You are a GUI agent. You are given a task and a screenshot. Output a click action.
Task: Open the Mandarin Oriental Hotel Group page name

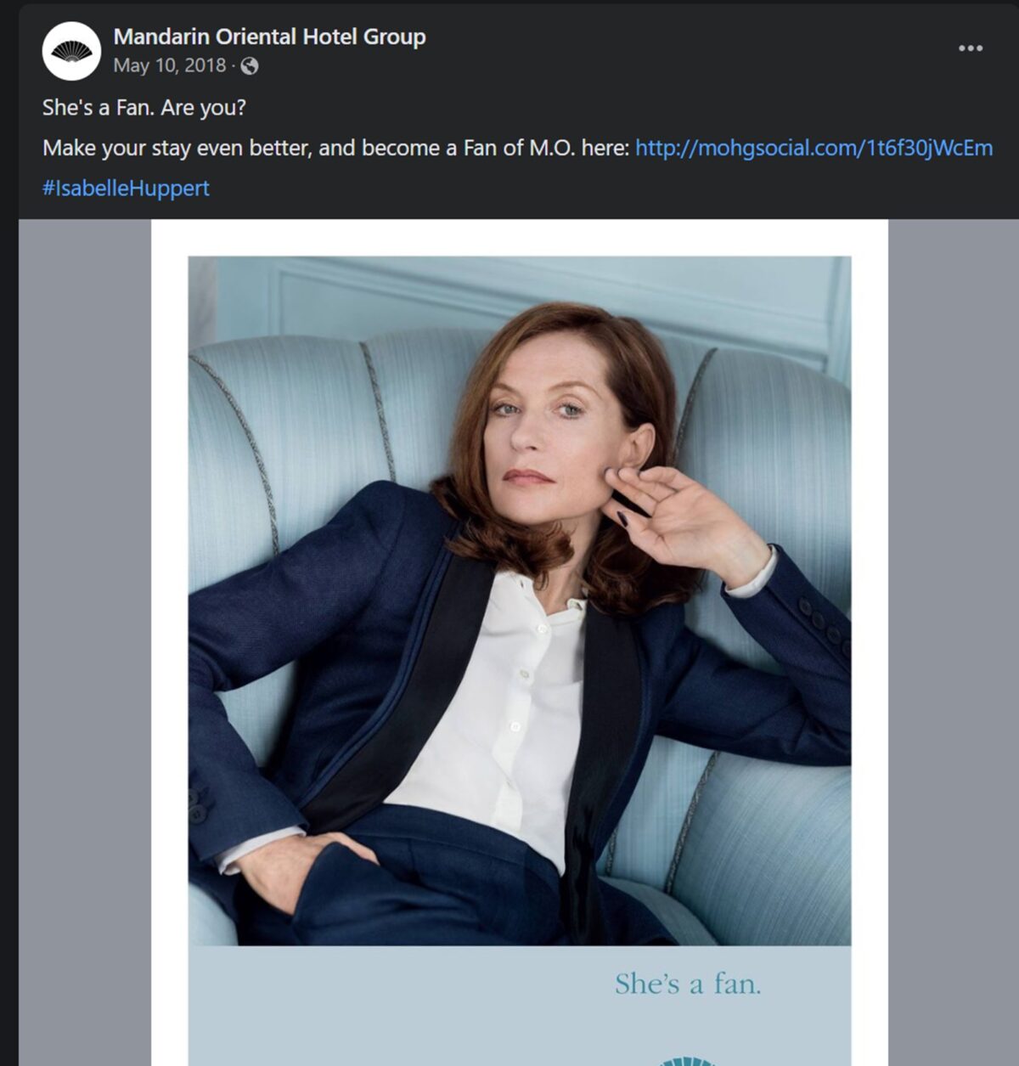269,37
